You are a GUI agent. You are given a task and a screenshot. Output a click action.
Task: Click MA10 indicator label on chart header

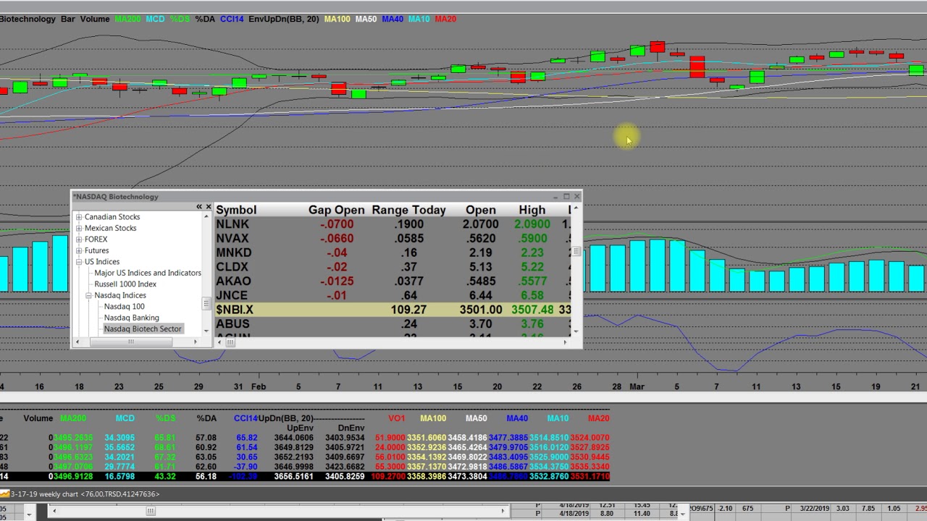click(x=419, y=19)
